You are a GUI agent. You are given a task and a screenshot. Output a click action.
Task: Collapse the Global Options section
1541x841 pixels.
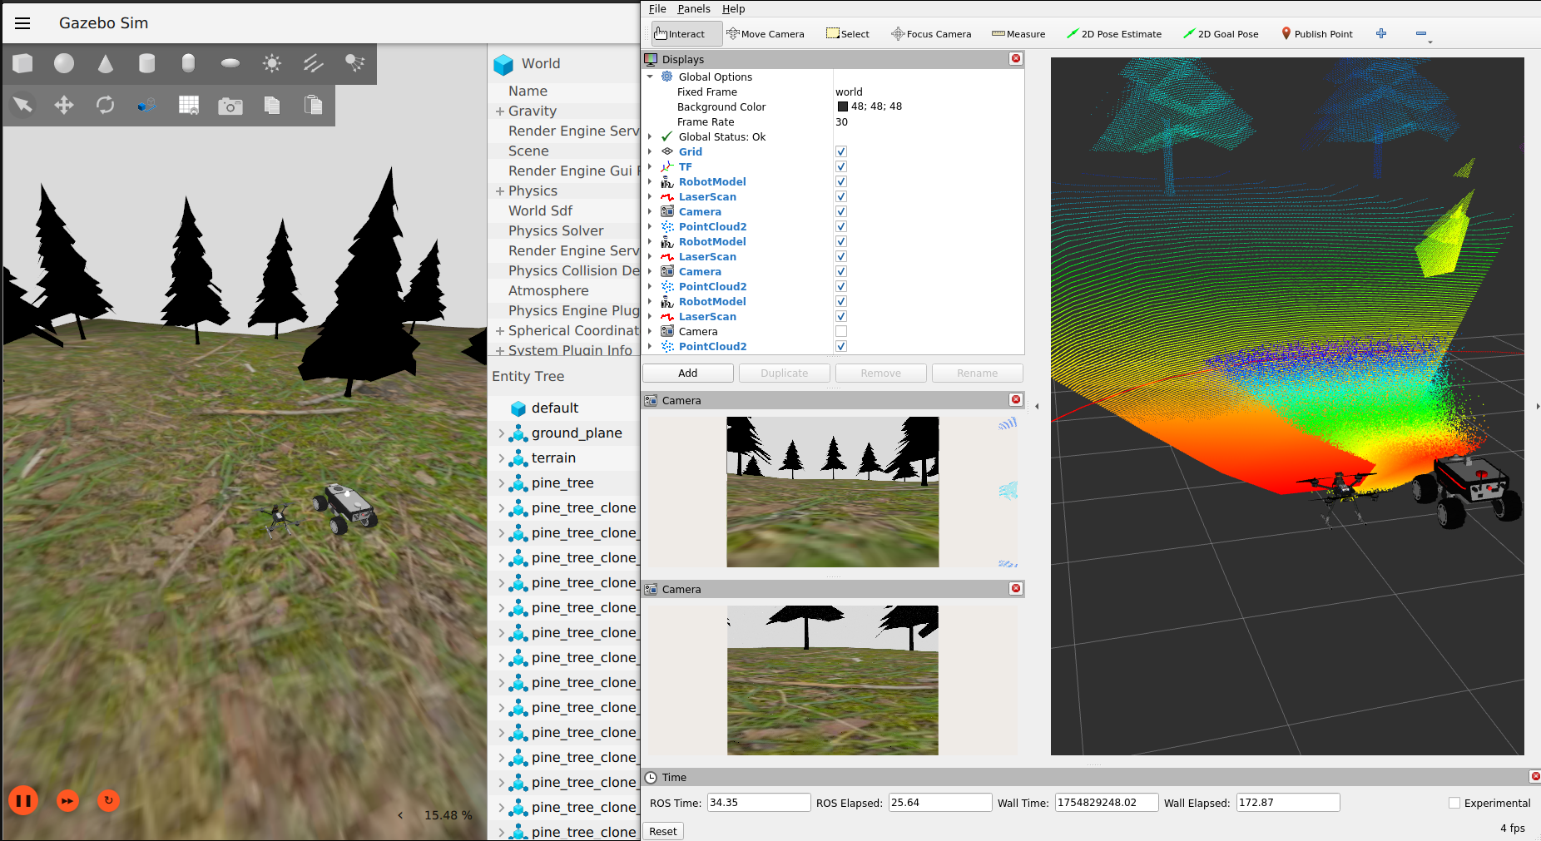tap(650, 77)
